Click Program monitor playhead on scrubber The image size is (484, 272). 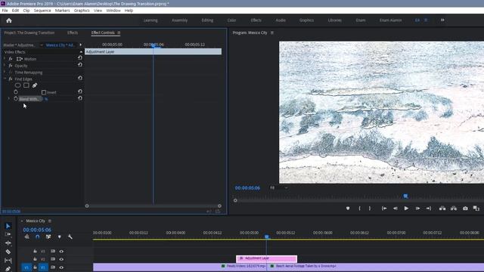click(x=405, y=196)
